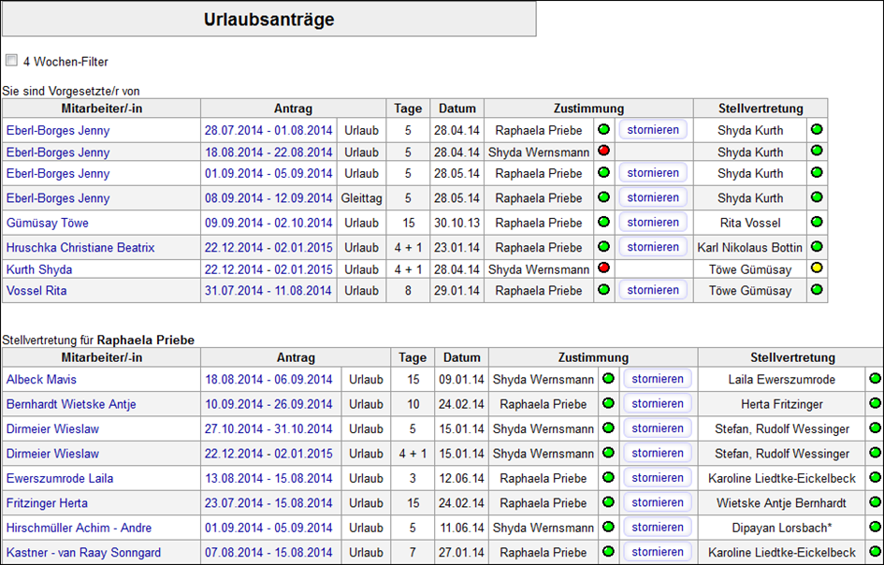Click the date cell 12.06.14

coord(461,478)
